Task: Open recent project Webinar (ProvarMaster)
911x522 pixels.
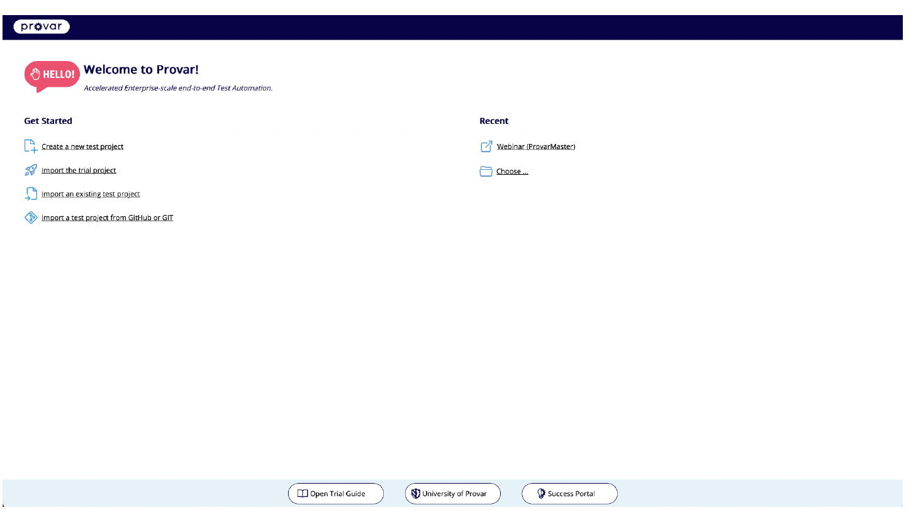Action: pyautogui.click(x=536, y=147)
